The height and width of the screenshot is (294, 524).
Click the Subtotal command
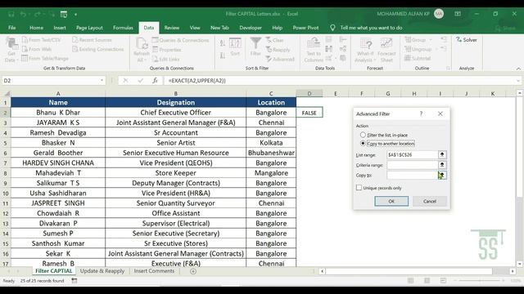point(418,58)
